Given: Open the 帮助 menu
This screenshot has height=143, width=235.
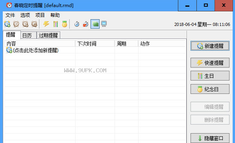Looking at the screenshot, I should [x=55, y=15].
